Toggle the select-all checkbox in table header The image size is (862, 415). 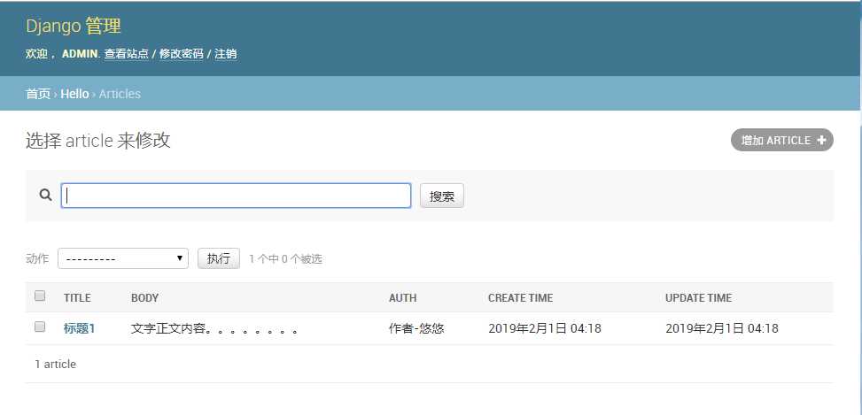(40, 296)
